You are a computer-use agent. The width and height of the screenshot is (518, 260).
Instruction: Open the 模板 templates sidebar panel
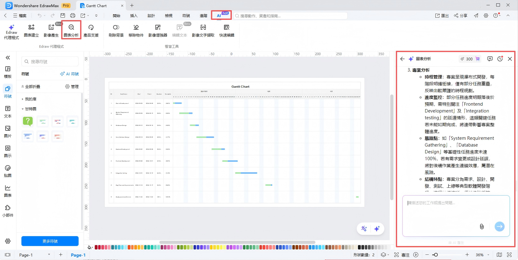[x=8, y=72]
